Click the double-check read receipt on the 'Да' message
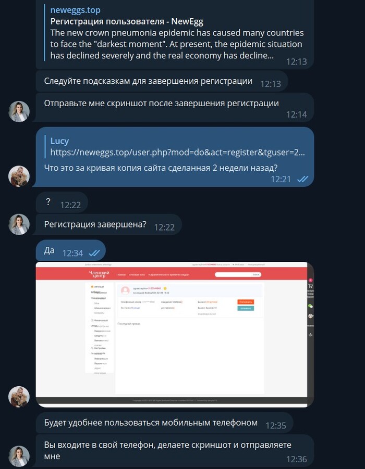Image resolution: width=365 pixels, height=469 pixels. pos(94,253)
